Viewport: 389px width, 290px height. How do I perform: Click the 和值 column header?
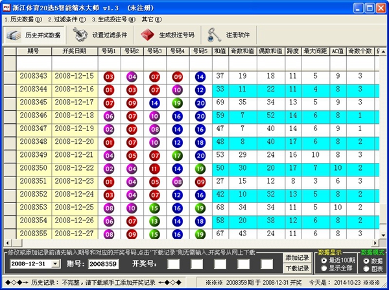[x=220, y=51]
